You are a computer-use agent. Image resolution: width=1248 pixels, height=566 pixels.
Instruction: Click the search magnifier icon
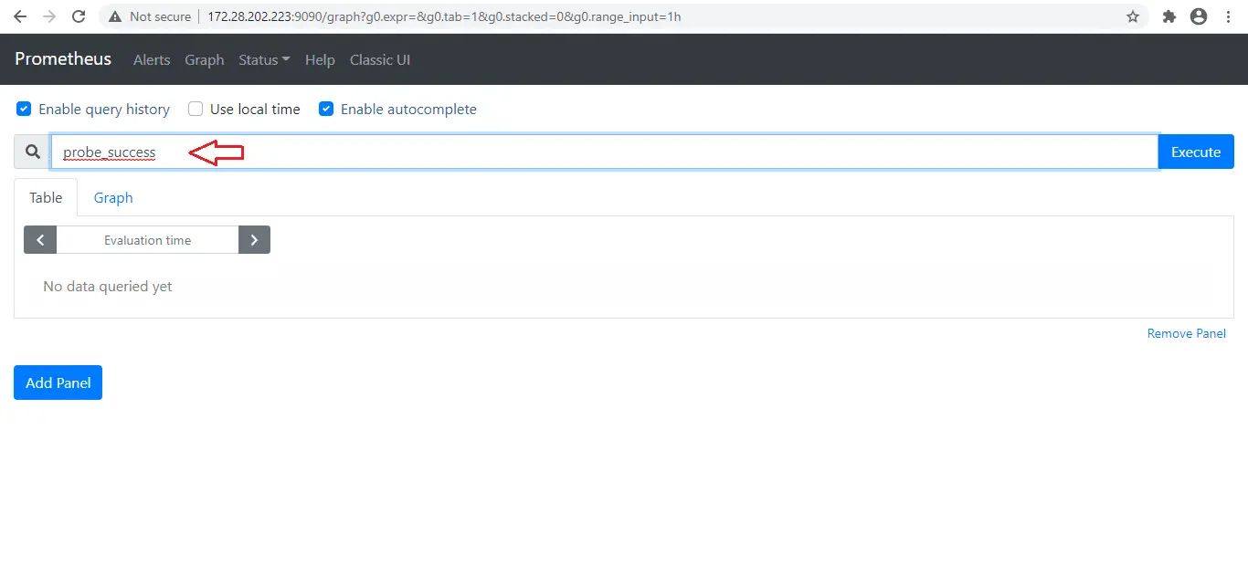point(30,152)
